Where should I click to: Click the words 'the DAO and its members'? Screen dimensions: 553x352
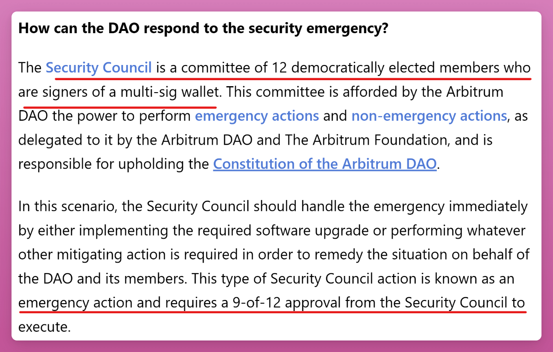tap(102, 279)
